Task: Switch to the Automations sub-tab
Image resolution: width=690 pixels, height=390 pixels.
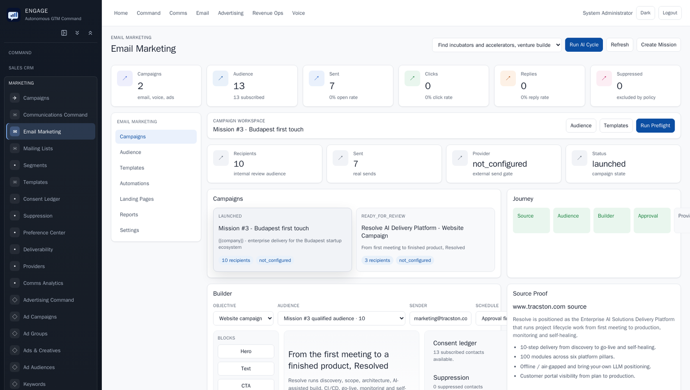Action: [x=156, y=183]
